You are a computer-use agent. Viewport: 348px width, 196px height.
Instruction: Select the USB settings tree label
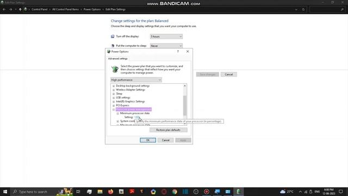click(123, 97)
